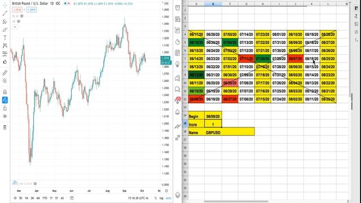Collapse the indicator legend chevron
Viewport: 361px width, 203px height.
[x=15, y=27]
